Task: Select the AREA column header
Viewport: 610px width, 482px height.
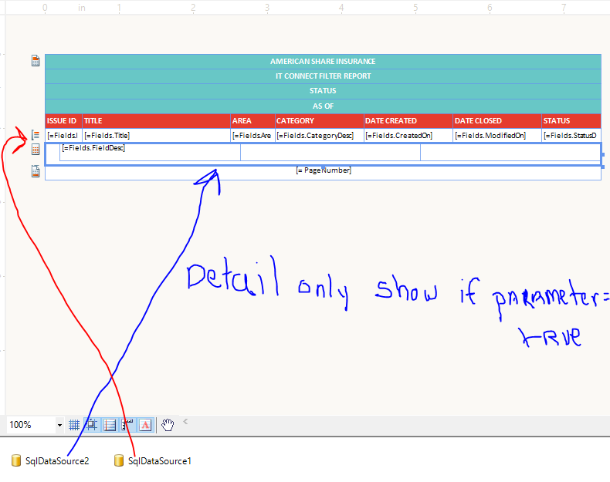Action: pyautogui.click(x=252, y=121)
